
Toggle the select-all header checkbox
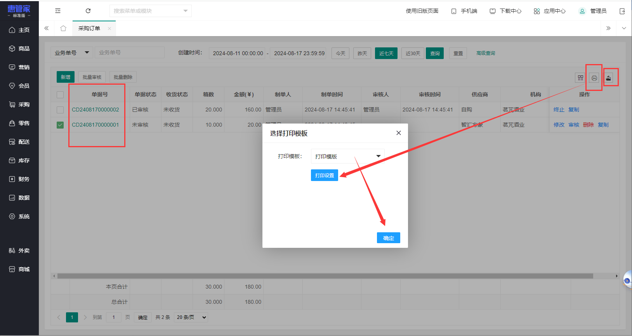(x=60, y=95)
